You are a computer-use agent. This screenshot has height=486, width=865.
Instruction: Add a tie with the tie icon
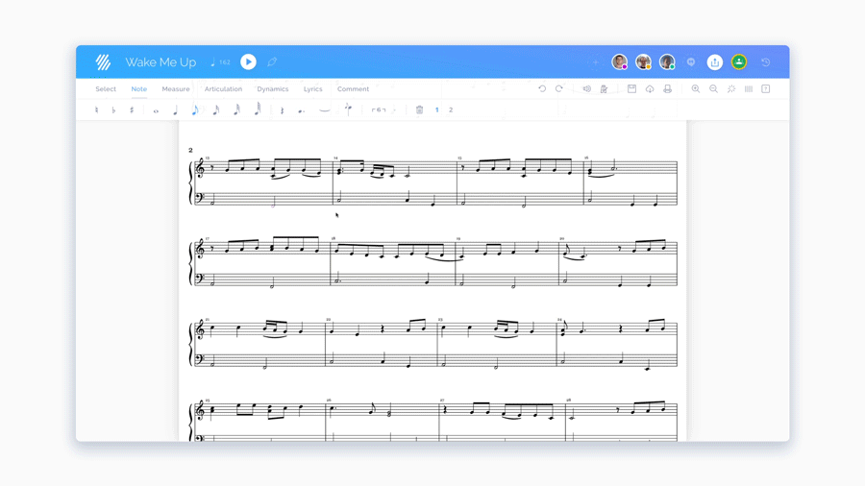click(325, 110)
